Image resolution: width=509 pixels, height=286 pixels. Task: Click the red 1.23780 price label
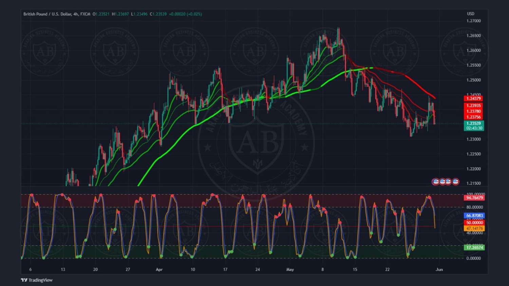(473, 111)
